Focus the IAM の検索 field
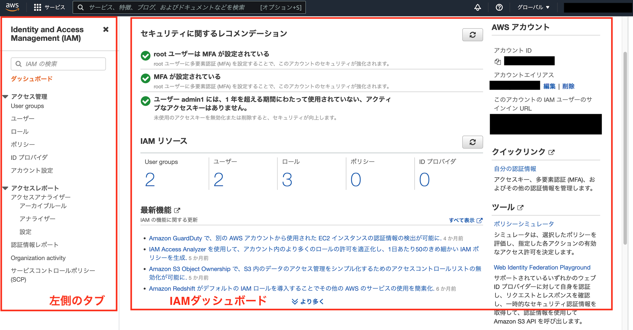 pos(58,64)
